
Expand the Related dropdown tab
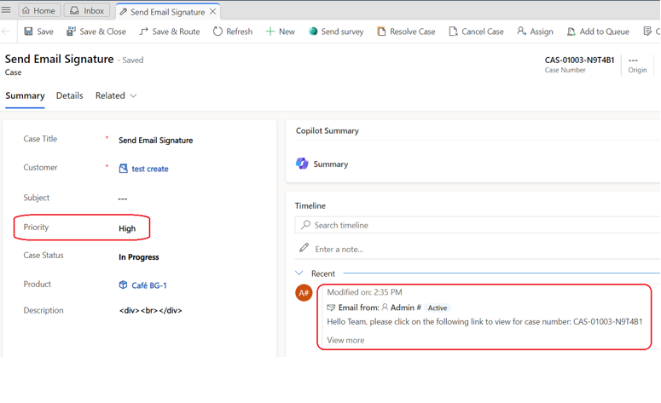coord(116,95)
